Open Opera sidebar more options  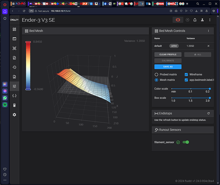[x=5, y=180]
